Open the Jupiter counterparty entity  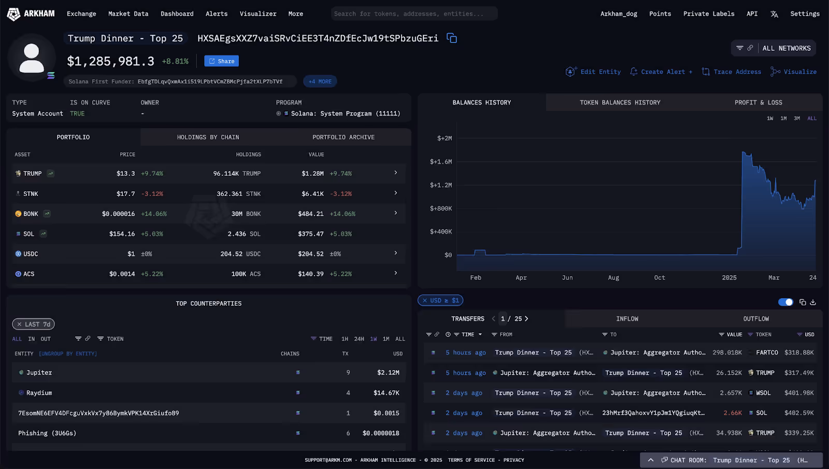[38, 372]
